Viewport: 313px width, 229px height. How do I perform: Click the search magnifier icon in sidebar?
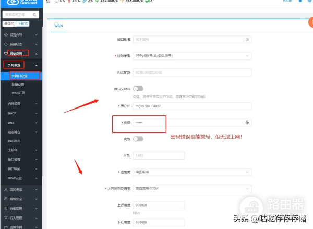tap(34, 15)
